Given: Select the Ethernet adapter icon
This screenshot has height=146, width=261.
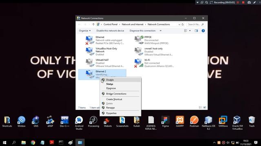Looking at the screenshot, I should click(90, 40).
